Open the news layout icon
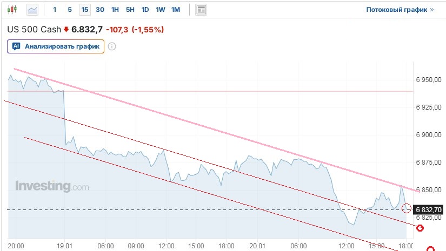446x251 pixels. 201,10
